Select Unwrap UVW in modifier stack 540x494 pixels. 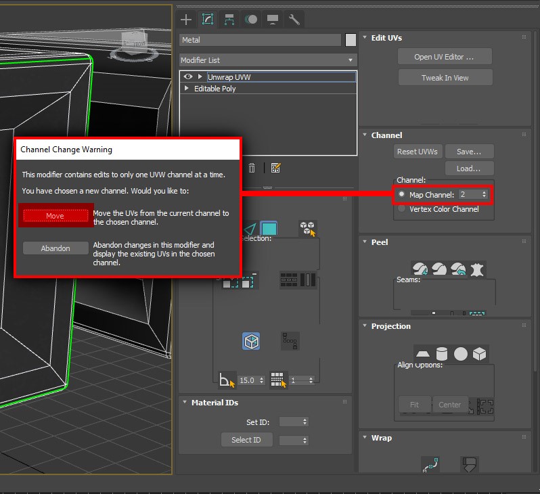click(282, 77)
